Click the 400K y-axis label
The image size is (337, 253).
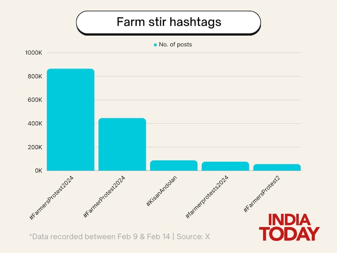35,124
